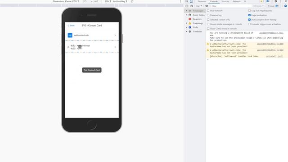Expand the 3 user messages group
Screen dimensions: 288x162
coord(186,15)
